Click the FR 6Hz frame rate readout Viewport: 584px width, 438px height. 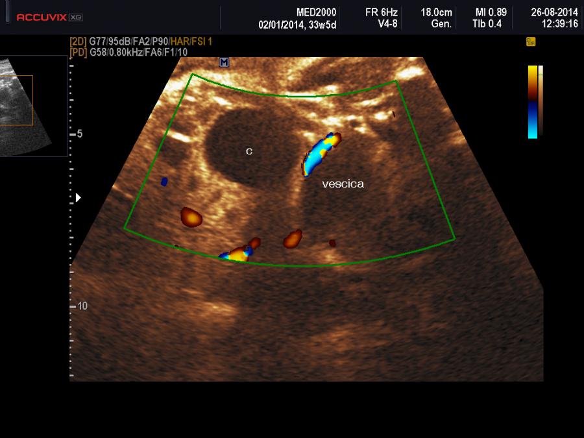(x=385, y=12)
